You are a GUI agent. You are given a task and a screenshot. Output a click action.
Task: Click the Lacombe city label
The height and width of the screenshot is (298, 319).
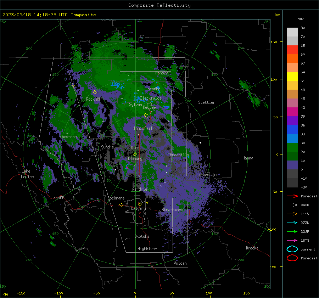coord(153,89)
